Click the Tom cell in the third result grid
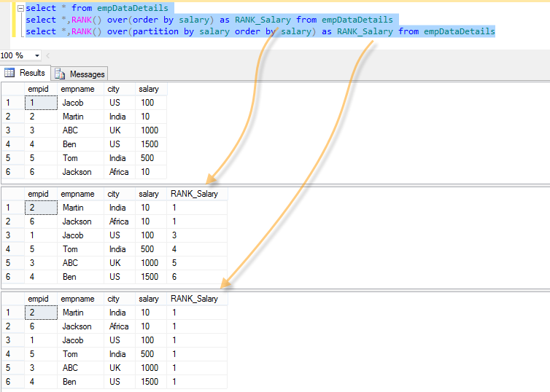The image size is (550, 392). pos(80,354)
